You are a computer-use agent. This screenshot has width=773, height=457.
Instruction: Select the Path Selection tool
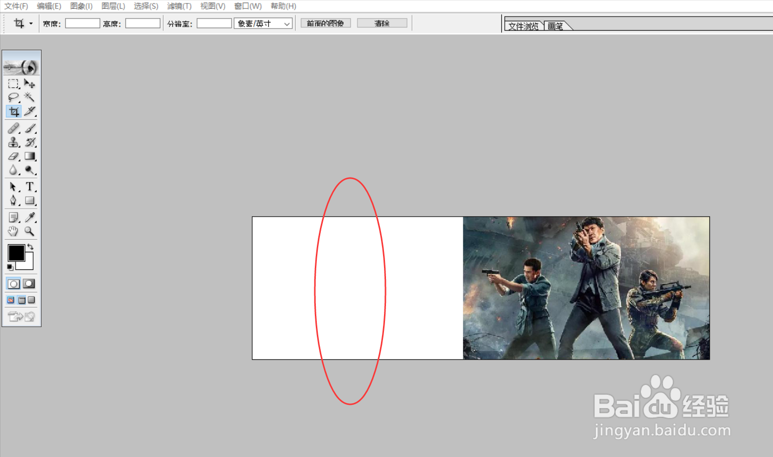[x=14, y=187]
